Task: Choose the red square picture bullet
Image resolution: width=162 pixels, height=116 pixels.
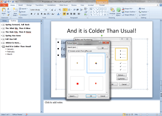Action: tap(77, 84)
